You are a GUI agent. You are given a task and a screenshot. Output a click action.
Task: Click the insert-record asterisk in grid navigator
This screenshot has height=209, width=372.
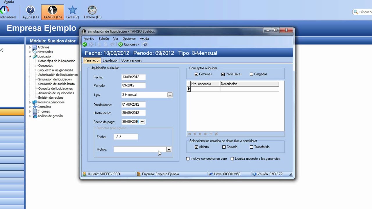tap(211, 134)
